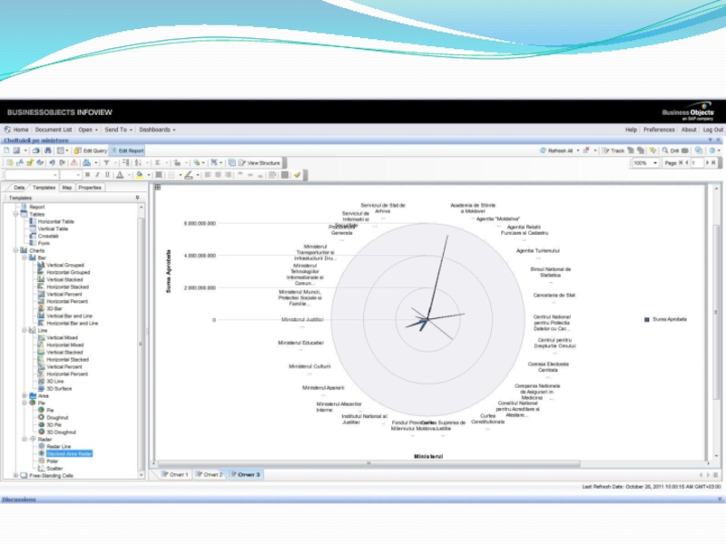Viewport: 726px width, 544px height.
Task: Open the zoom 100% dropdown
Action: 657,163
